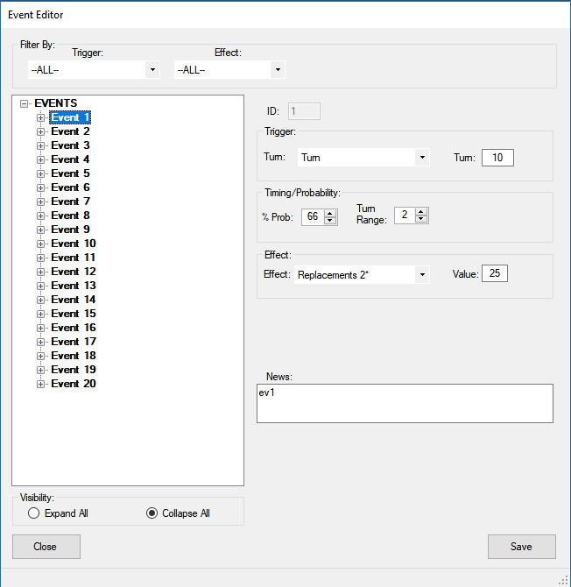This screenshot has width=571, height=587.
Task: Click the Close button
Action: click(x=46, y=547)
